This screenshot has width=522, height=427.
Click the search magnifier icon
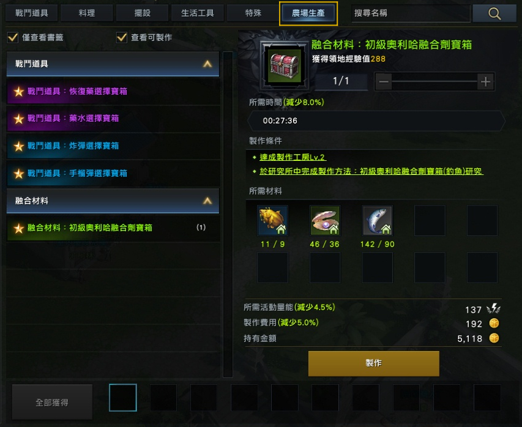tap(494, 13)
